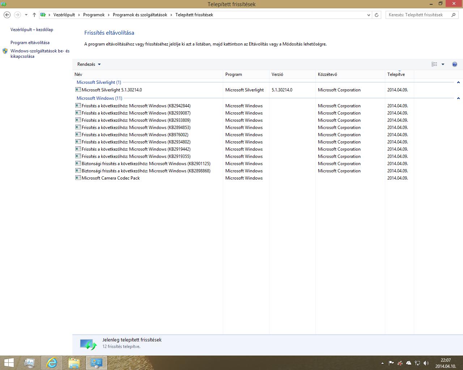The height and width of the screenshot is (370, 463).
Task: Open the Help question mark icon
Action: click(x=455, y=64)
